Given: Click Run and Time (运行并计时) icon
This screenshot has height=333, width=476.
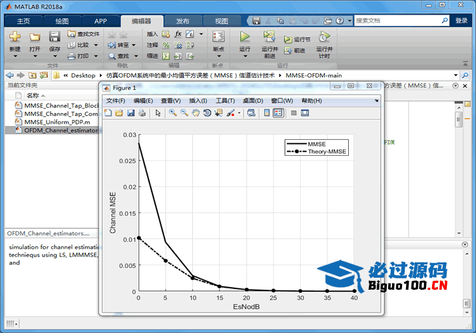Looking at the screenshot, I should tap(324, 37).
